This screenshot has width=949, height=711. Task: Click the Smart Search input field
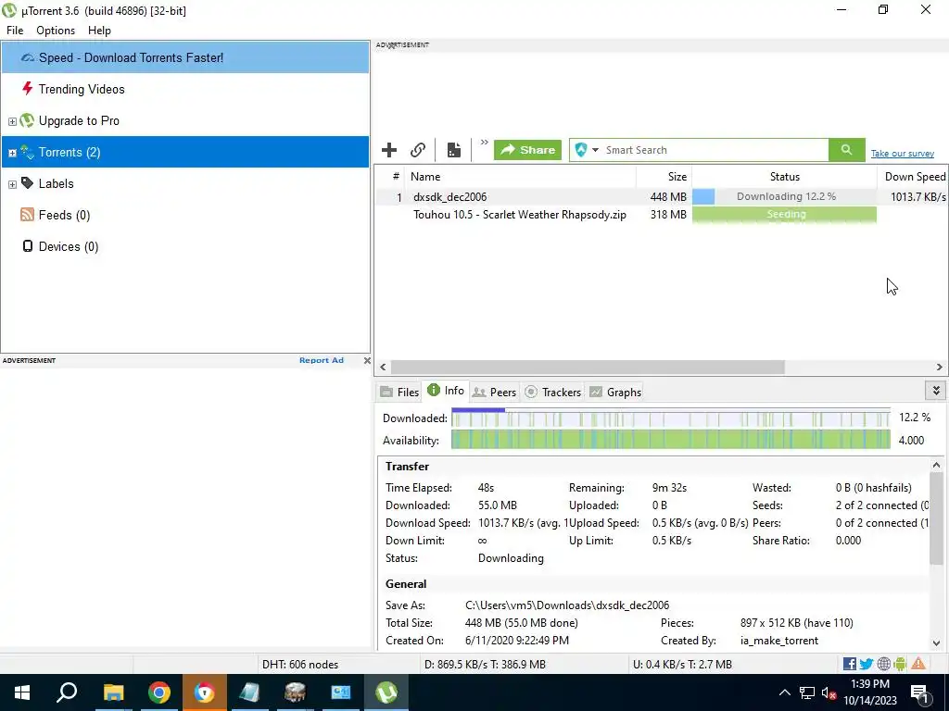tap(715, 150)
